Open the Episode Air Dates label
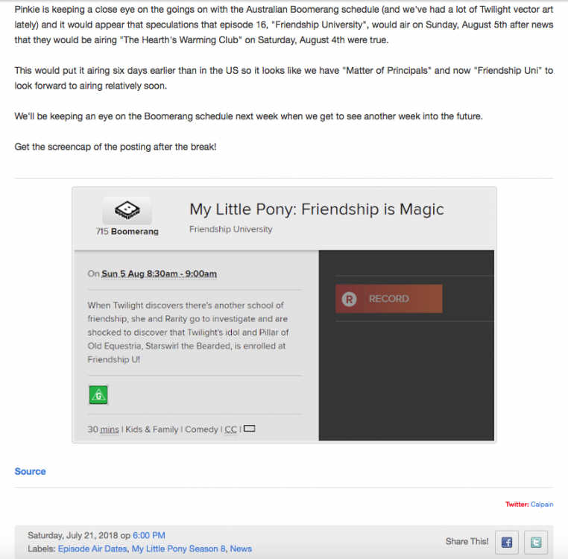 click(92, 549)
